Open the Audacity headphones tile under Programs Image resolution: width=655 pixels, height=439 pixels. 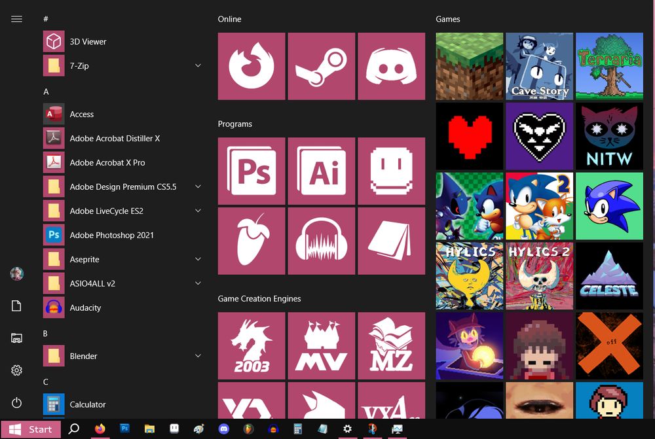click(x=322, y=241)
